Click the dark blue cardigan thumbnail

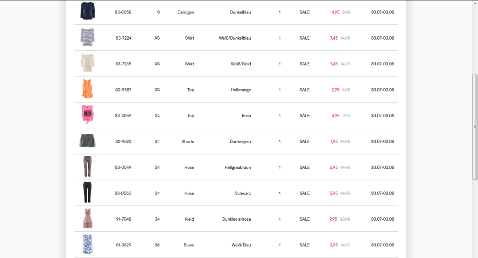(87, 11)
